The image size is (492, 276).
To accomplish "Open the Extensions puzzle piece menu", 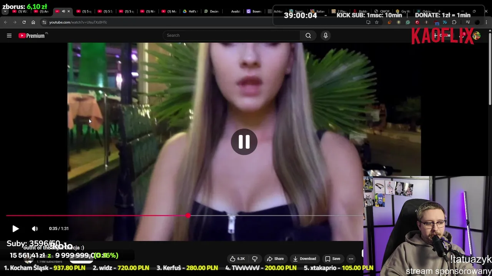I will coord(454,22).
